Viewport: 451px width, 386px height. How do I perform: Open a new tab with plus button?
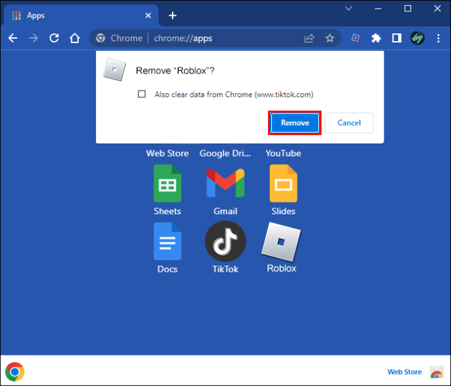click(x=173, y=15)
